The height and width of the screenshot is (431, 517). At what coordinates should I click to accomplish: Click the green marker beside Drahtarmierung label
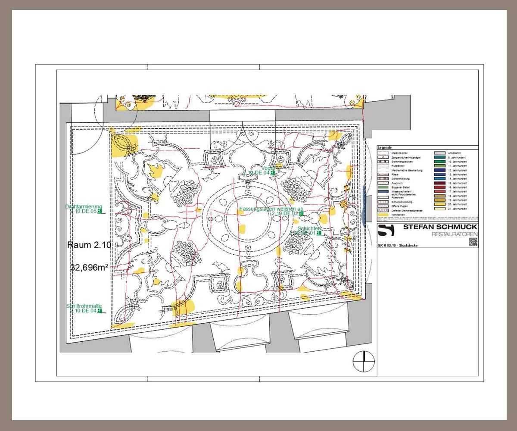[x=100, y=212]
